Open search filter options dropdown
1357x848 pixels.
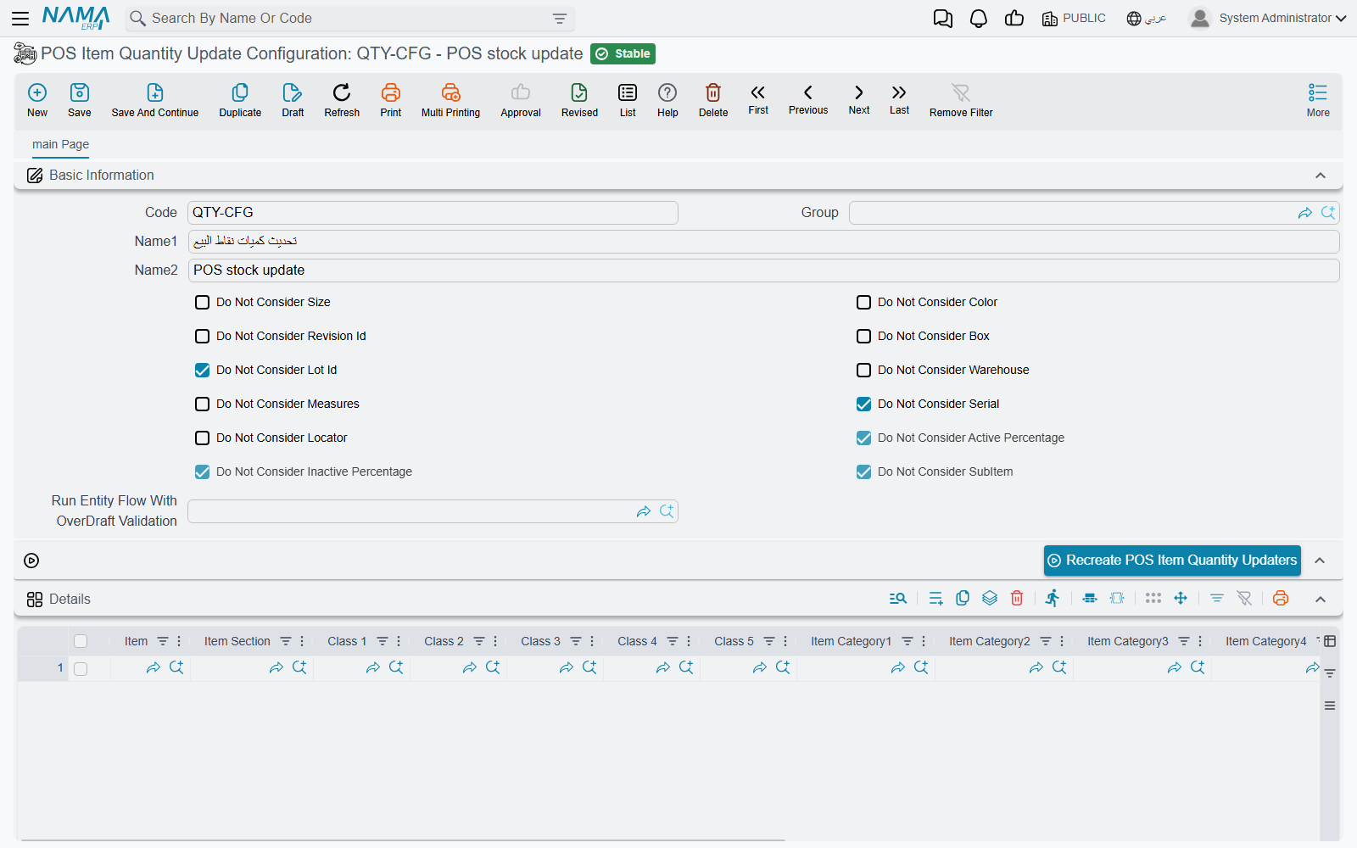(x=560, y=19)
